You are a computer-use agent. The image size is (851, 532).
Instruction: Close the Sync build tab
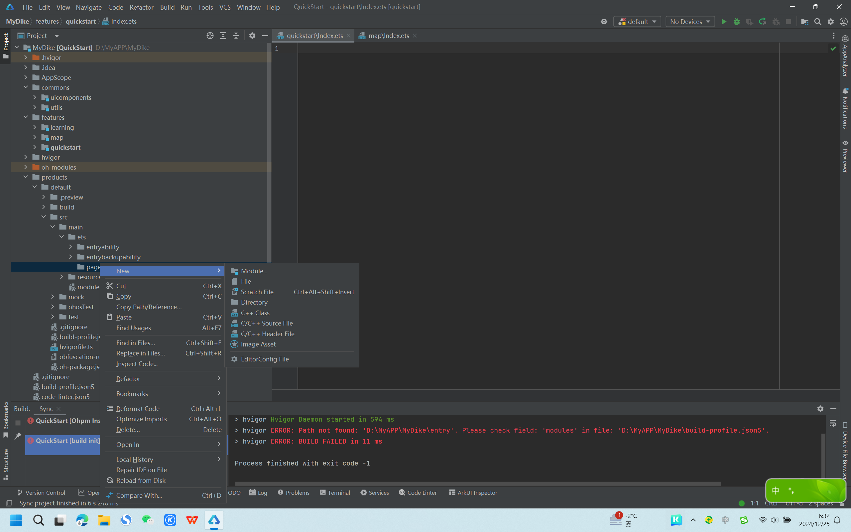tap(59, 409)
